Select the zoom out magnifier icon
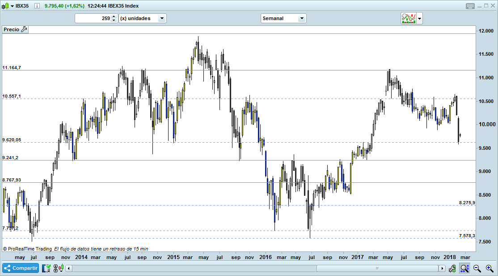This screenshot has height=276, width=498. click(x=477, y=268)
